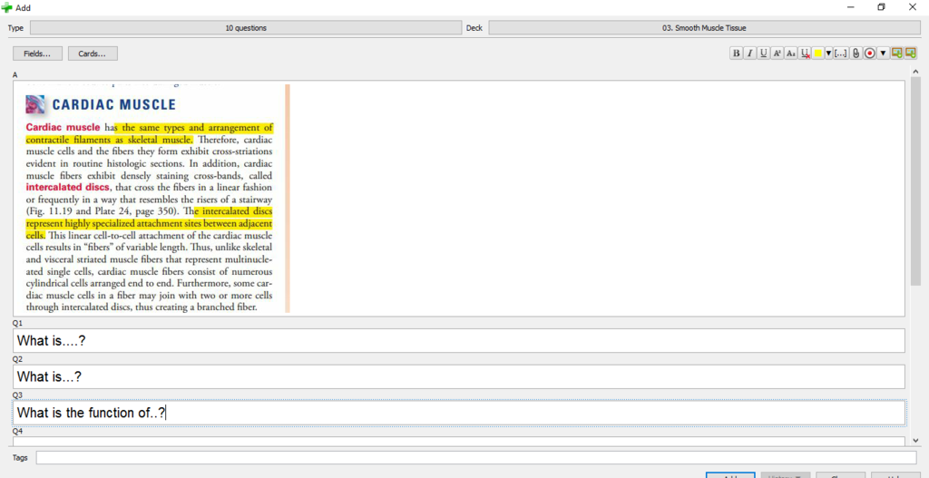Click into the Tags input field
The image size is (929, 478).
[475, 458]
